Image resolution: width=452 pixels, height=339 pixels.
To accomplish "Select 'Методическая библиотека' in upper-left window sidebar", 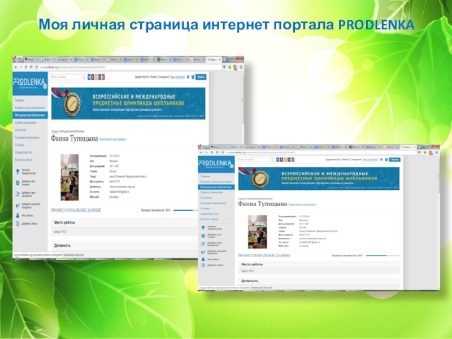I will coord(30,115).
